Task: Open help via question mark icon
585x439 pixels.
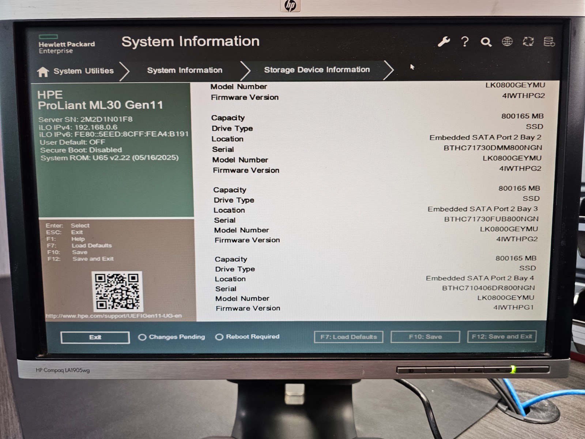Action: [x=465, y=42]
